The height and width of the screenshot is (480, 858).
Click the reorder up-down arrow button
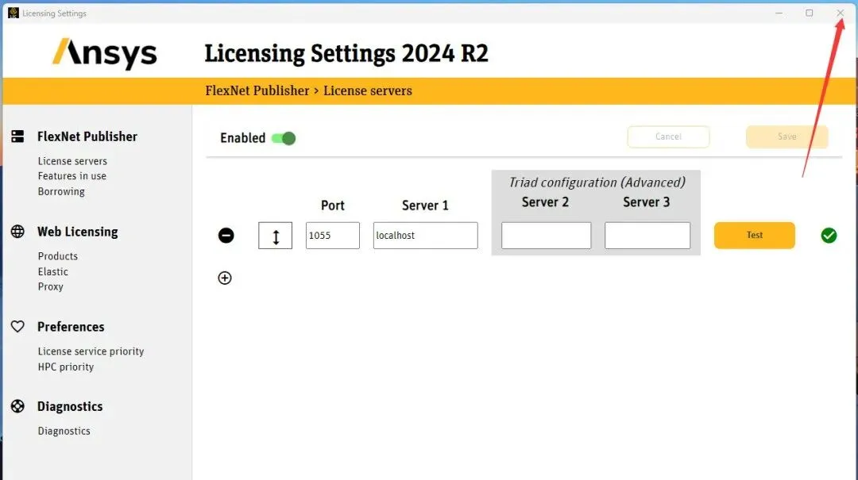coord(275,236)
